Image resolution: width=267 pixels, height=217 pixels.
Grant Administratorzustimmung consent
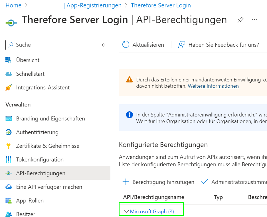pyautogui.click(x=239, y=182)
